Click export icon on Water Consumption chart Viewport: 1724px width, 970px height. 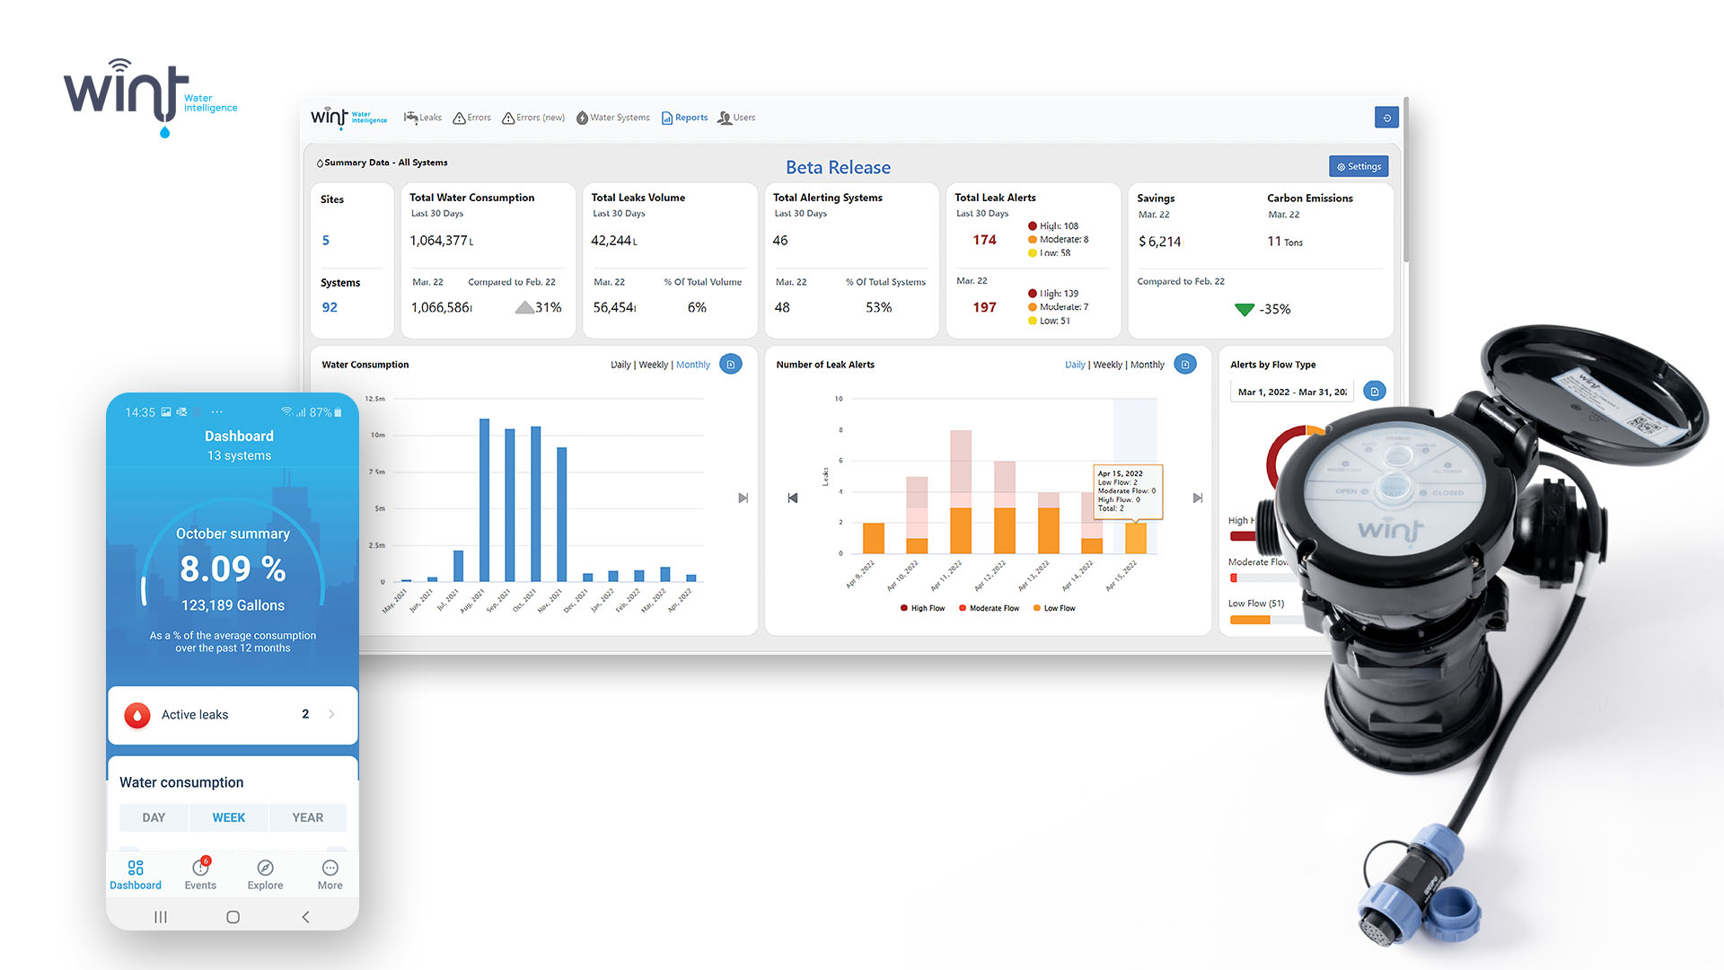coord(731,365)
